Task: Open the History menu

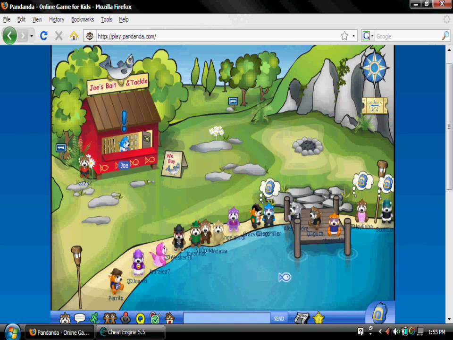Action: tap(57, 19)
